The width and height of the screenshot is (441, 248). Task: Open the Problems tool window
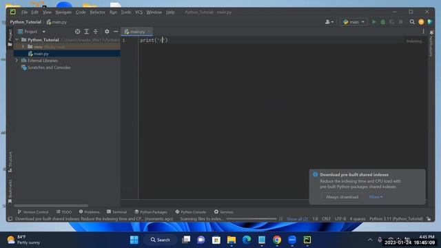coord(89,212)
